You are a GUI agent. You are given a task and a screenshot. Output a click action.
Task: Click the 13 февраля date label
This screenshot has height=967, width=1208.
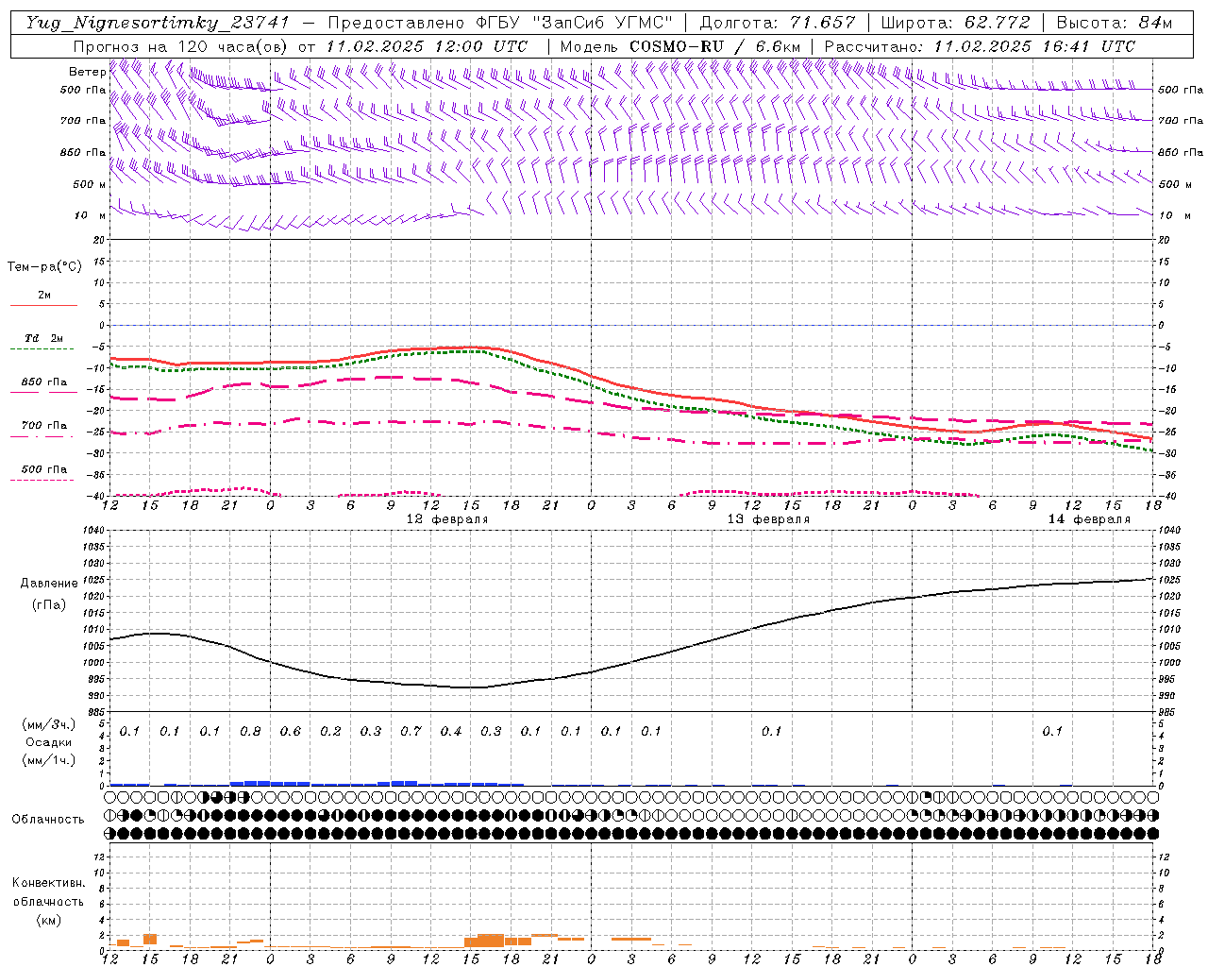click(x=768, y=519)
